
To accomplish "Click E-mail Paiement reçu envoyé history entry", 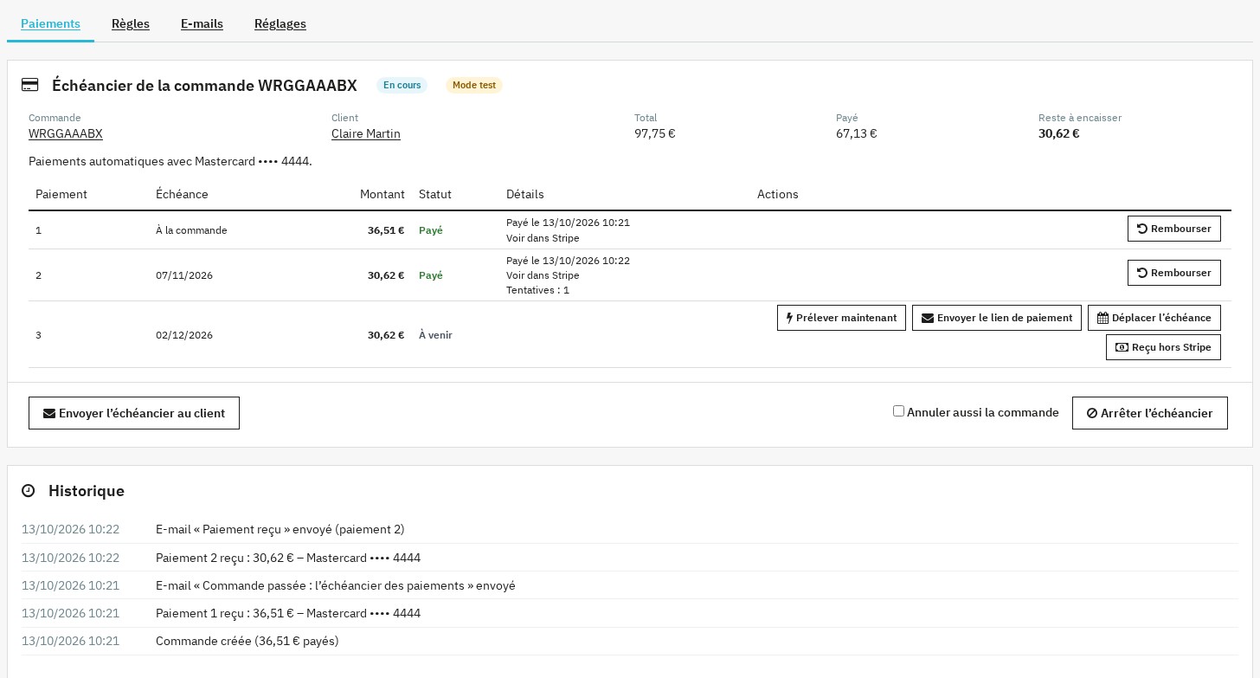I will coord(280,529).
